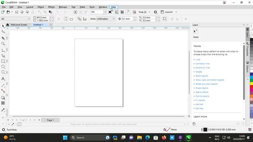The image size is (253, 142).
Task: Toggle Show guidelines button
Action: [128, 12]
